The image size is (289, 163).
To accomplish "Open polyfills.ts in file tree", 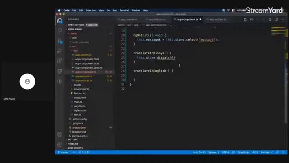I will (x=79, y=106).
